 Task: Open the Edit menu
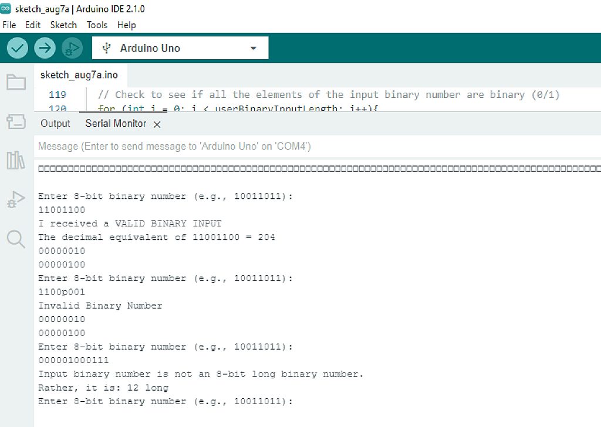point(32,25)
